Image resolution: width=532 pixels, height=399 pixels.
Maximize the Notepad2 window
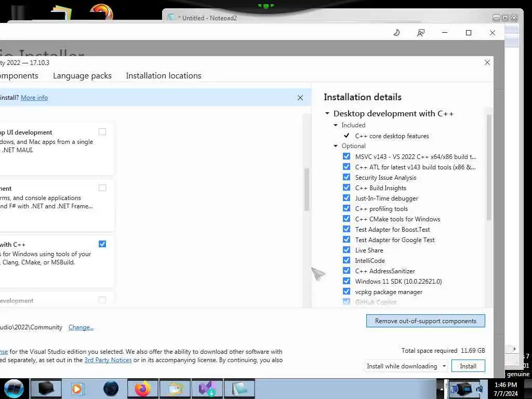coord(505,18)
